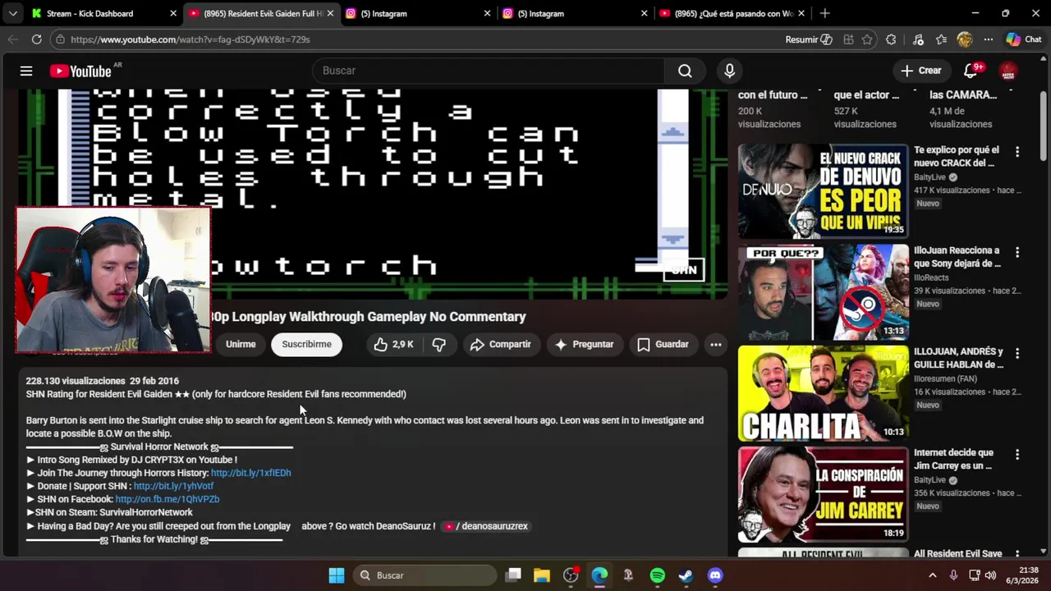Click the Suscribirme button

pos(307,345)
